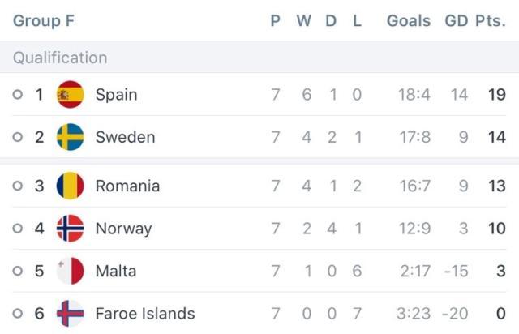This screenshot has width=519, height=334.
Task: Click the GD column header
Action: click(456, 21)
